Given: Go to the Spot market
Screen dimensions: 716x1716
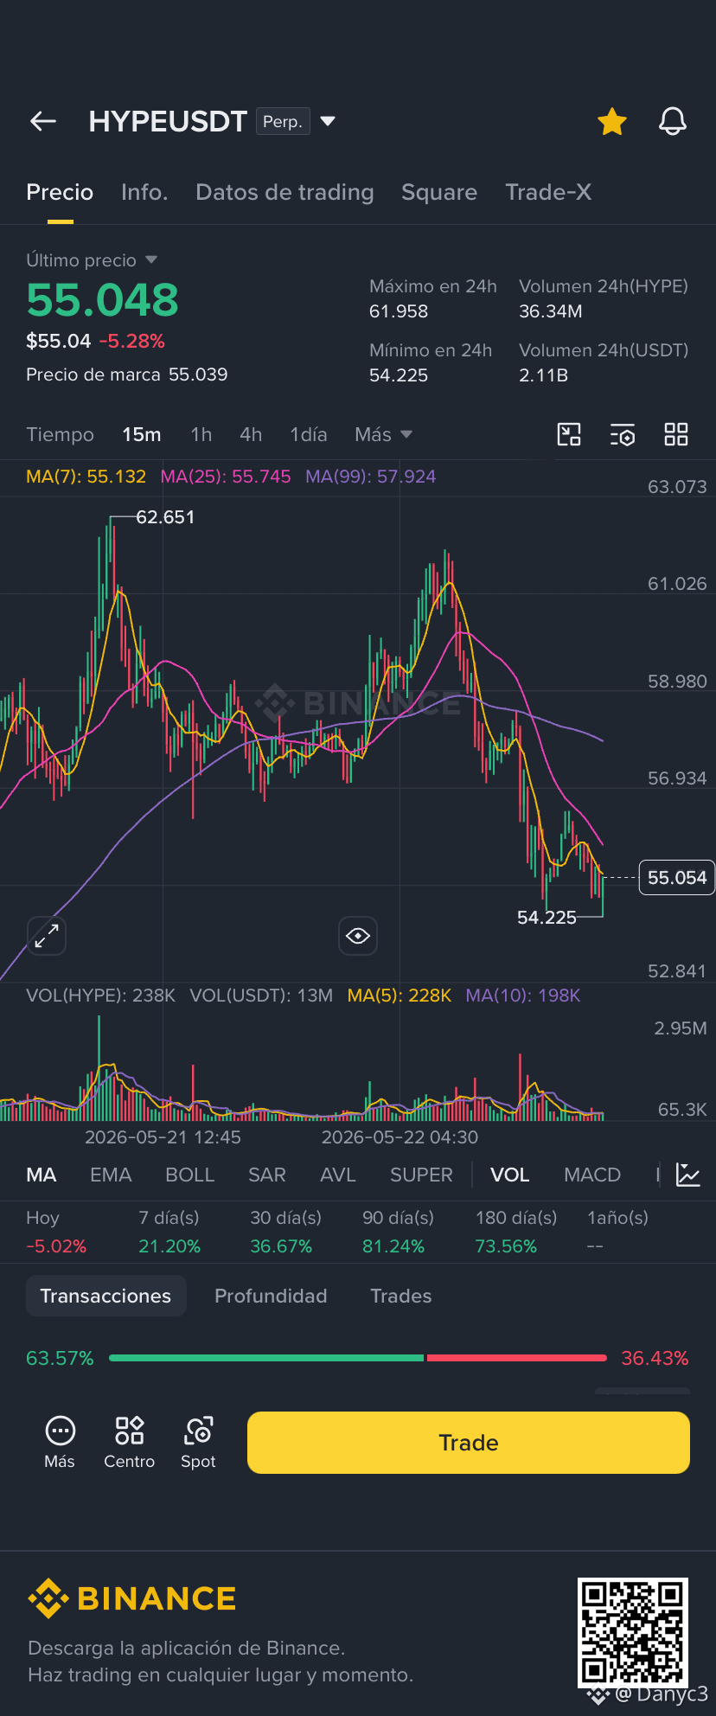Looking at the screenshot, I should coord(198,1443).
